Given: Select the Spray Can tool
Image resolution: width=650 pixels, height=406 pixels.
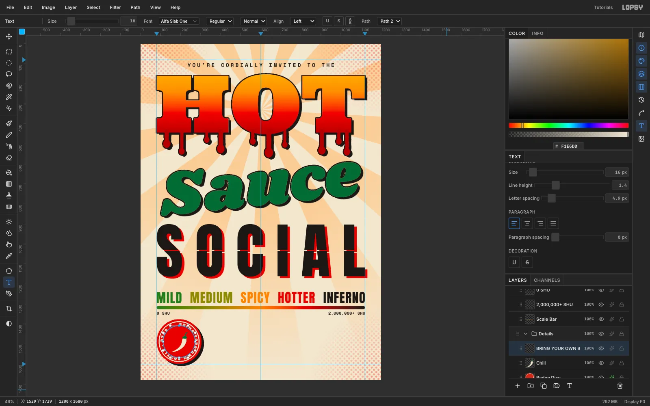Looking at the screenshot, I should [x=9, y=146].
